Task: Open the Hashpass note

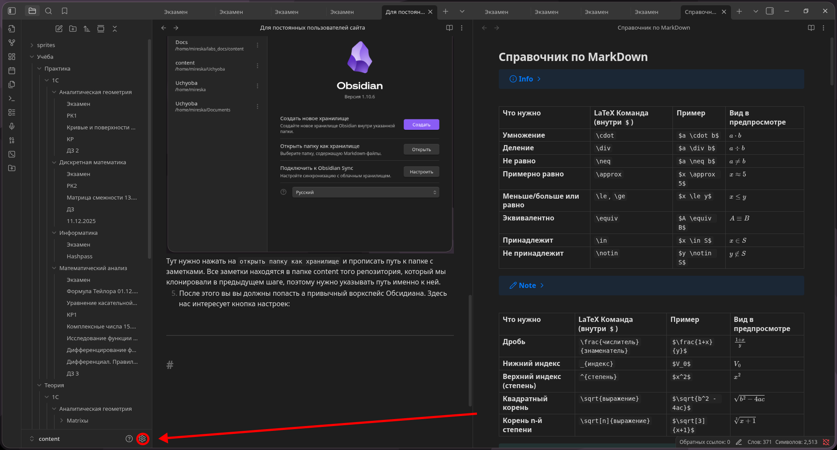Action: [79, 256]
